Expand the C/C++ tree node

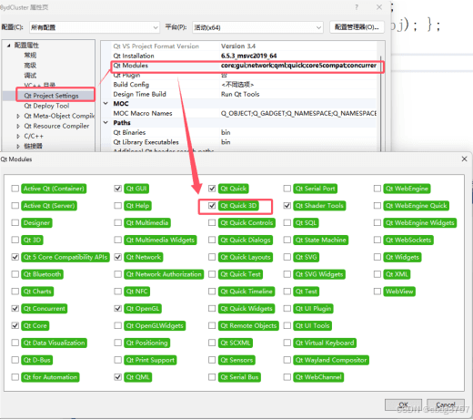point(18,137)
